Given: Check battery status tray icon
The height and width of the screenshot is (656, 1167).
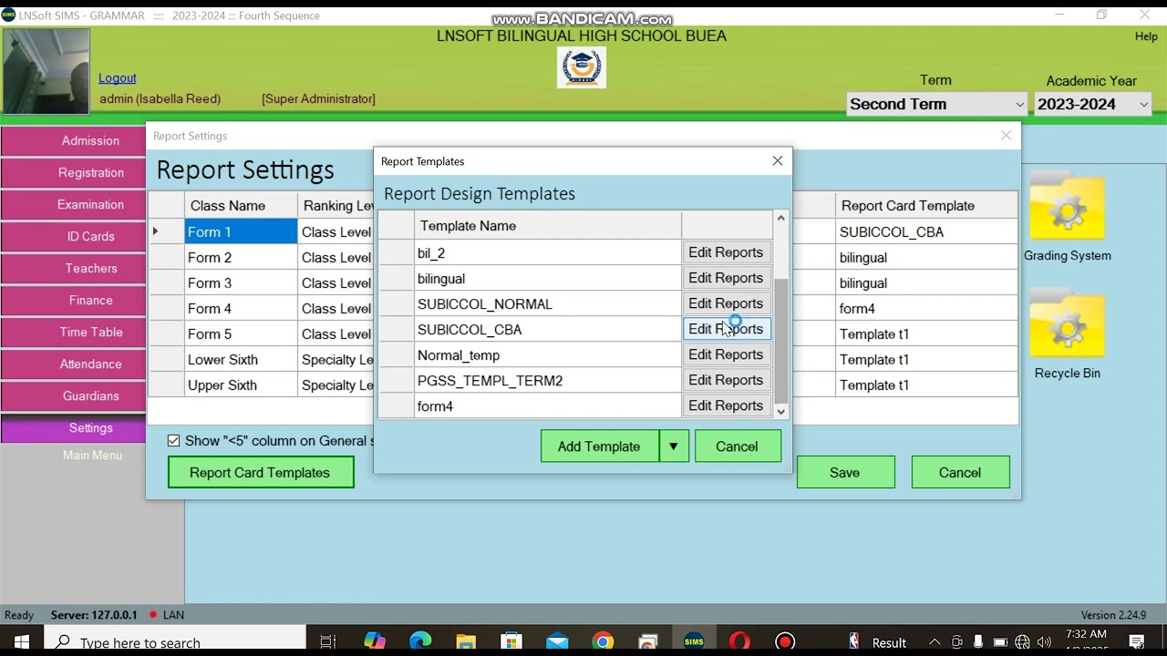Looking at the screenshot, I should (x=1000, y=641).
